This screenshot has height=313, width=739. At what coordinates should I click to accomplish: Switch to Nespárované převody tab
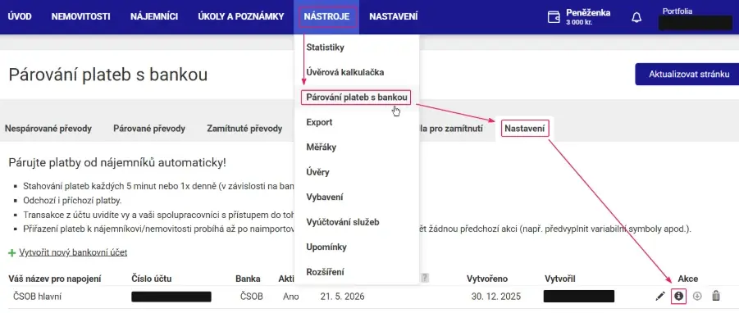[48, 129]
